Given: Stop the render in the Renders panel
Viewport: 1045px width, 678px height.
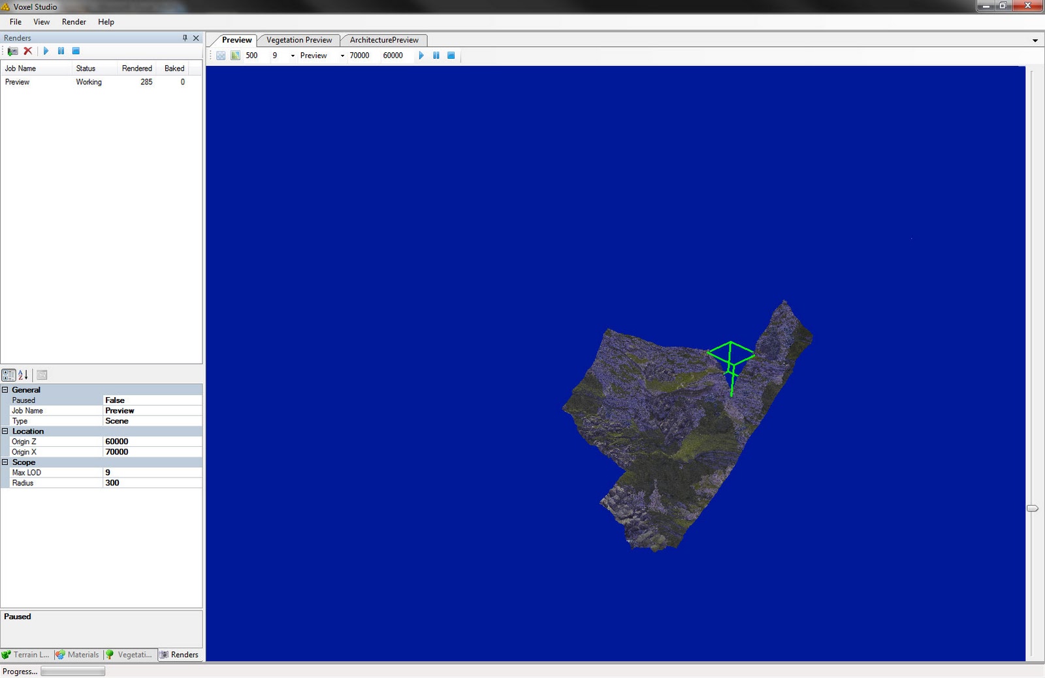Looking at the screenshot, I should 76,51.
